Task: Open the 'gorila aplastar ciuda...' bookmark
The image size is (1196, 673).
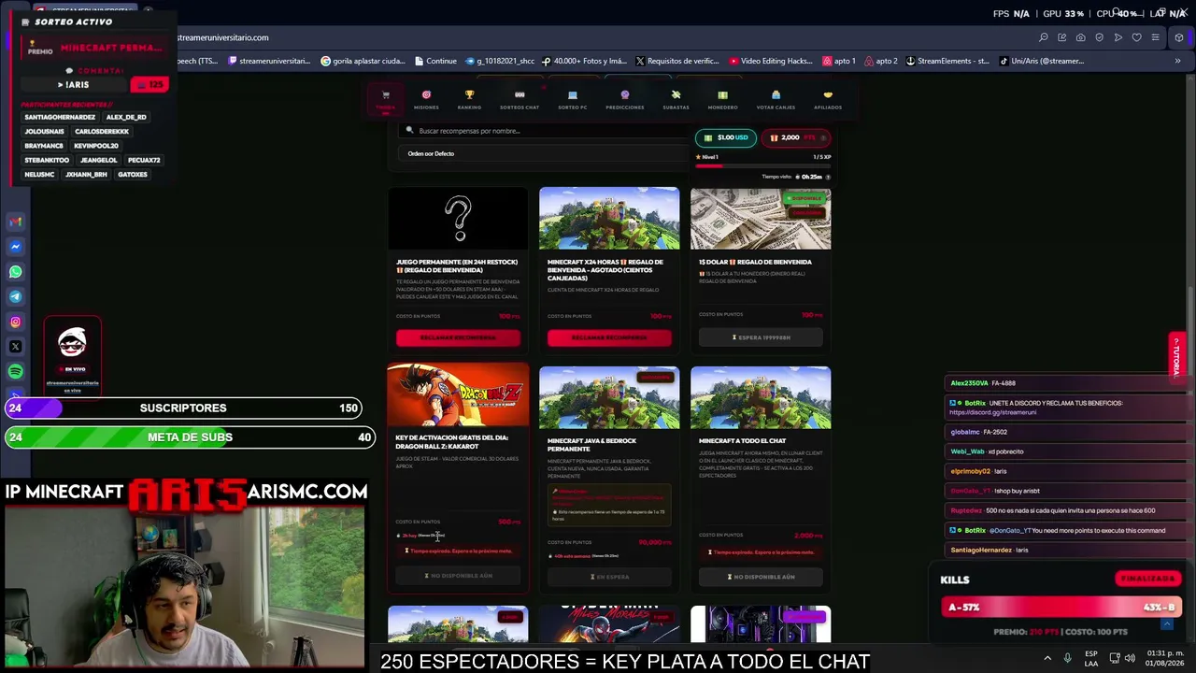Action: click(363, 61)
